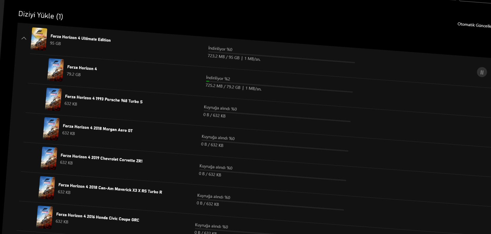Viewport: 491px width, 234px height.
Task: Collapse the Forza Horizon 4 Ultimate Edition group
Action: coord(24,38)
